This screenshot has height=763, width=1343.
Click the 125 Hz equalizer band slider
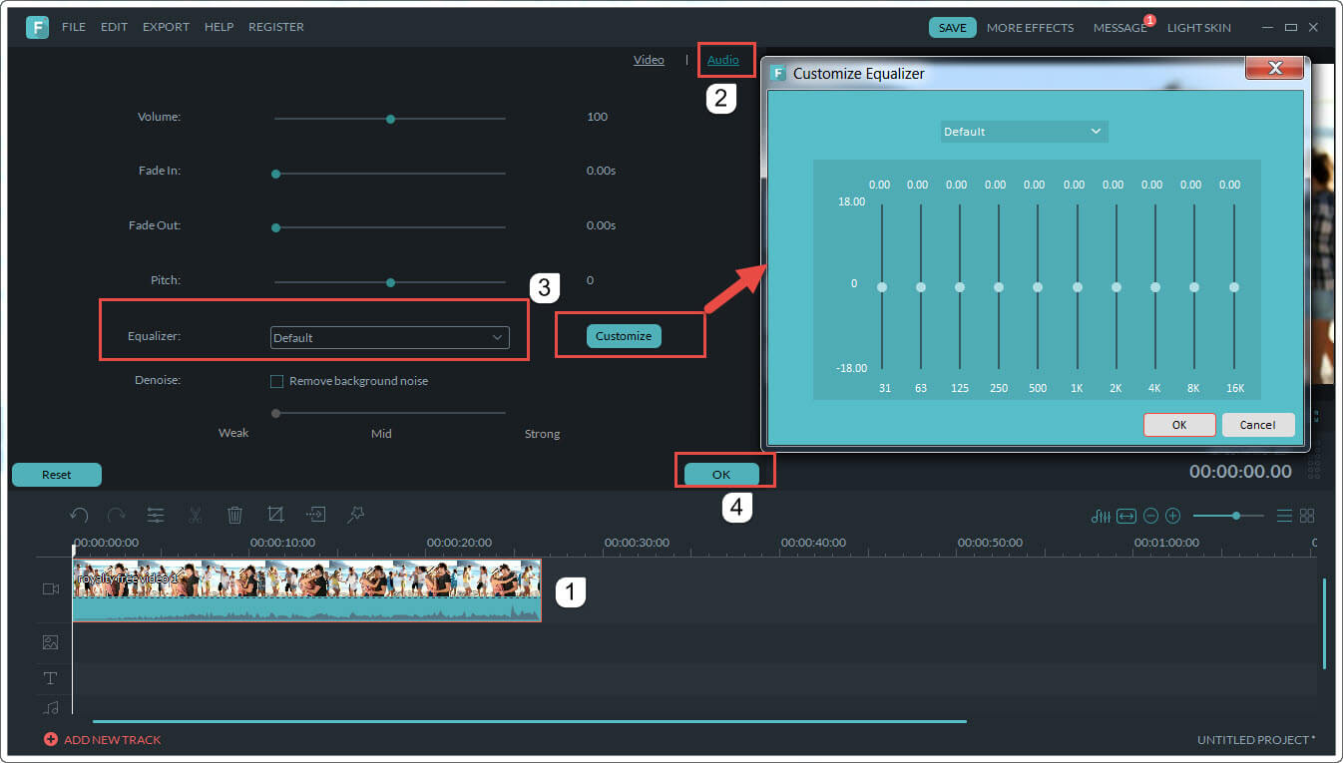pyautogui.click(x=960, y=287)
